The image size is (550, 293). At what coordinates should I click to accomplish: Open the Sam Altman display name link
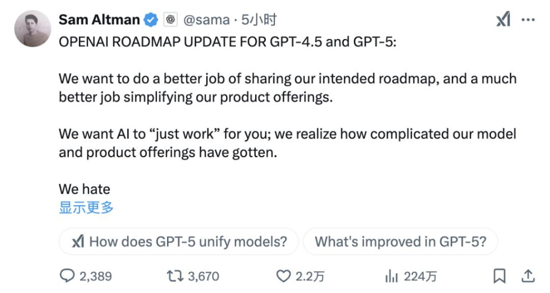(x=99, y=20)
